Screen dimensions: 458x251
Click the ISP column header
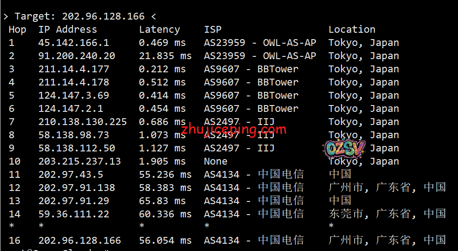tap(213, 30)
